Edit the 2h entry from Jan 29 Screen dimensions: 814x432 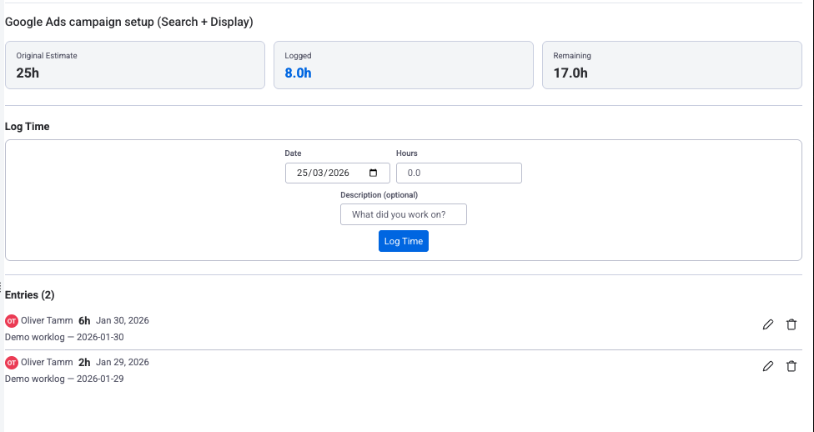click(768, 365)
